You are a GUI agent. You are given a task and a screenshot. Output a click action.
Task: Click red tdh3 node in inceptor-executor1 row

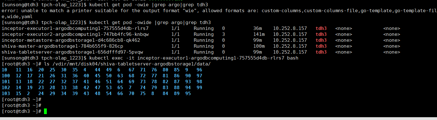[x=321, y=28]
